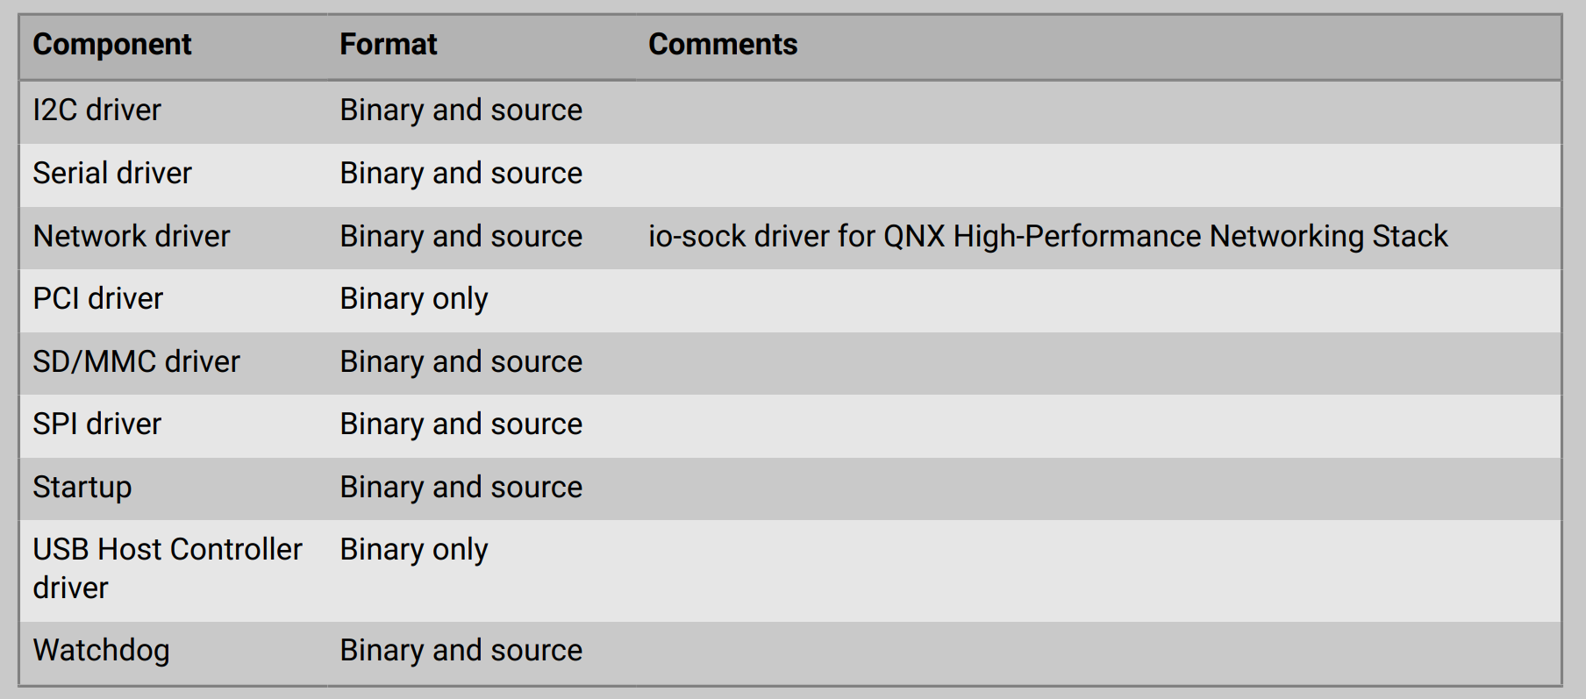This screenshot has height=699, width=1586.
Task: Click the Network driver row's format cell
Action: click(x=461, y=237)
